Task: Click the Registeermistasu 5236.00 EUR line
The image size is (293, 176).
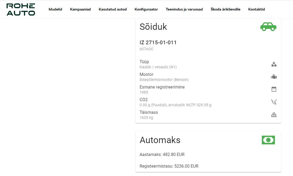Action: pos(169,166)
